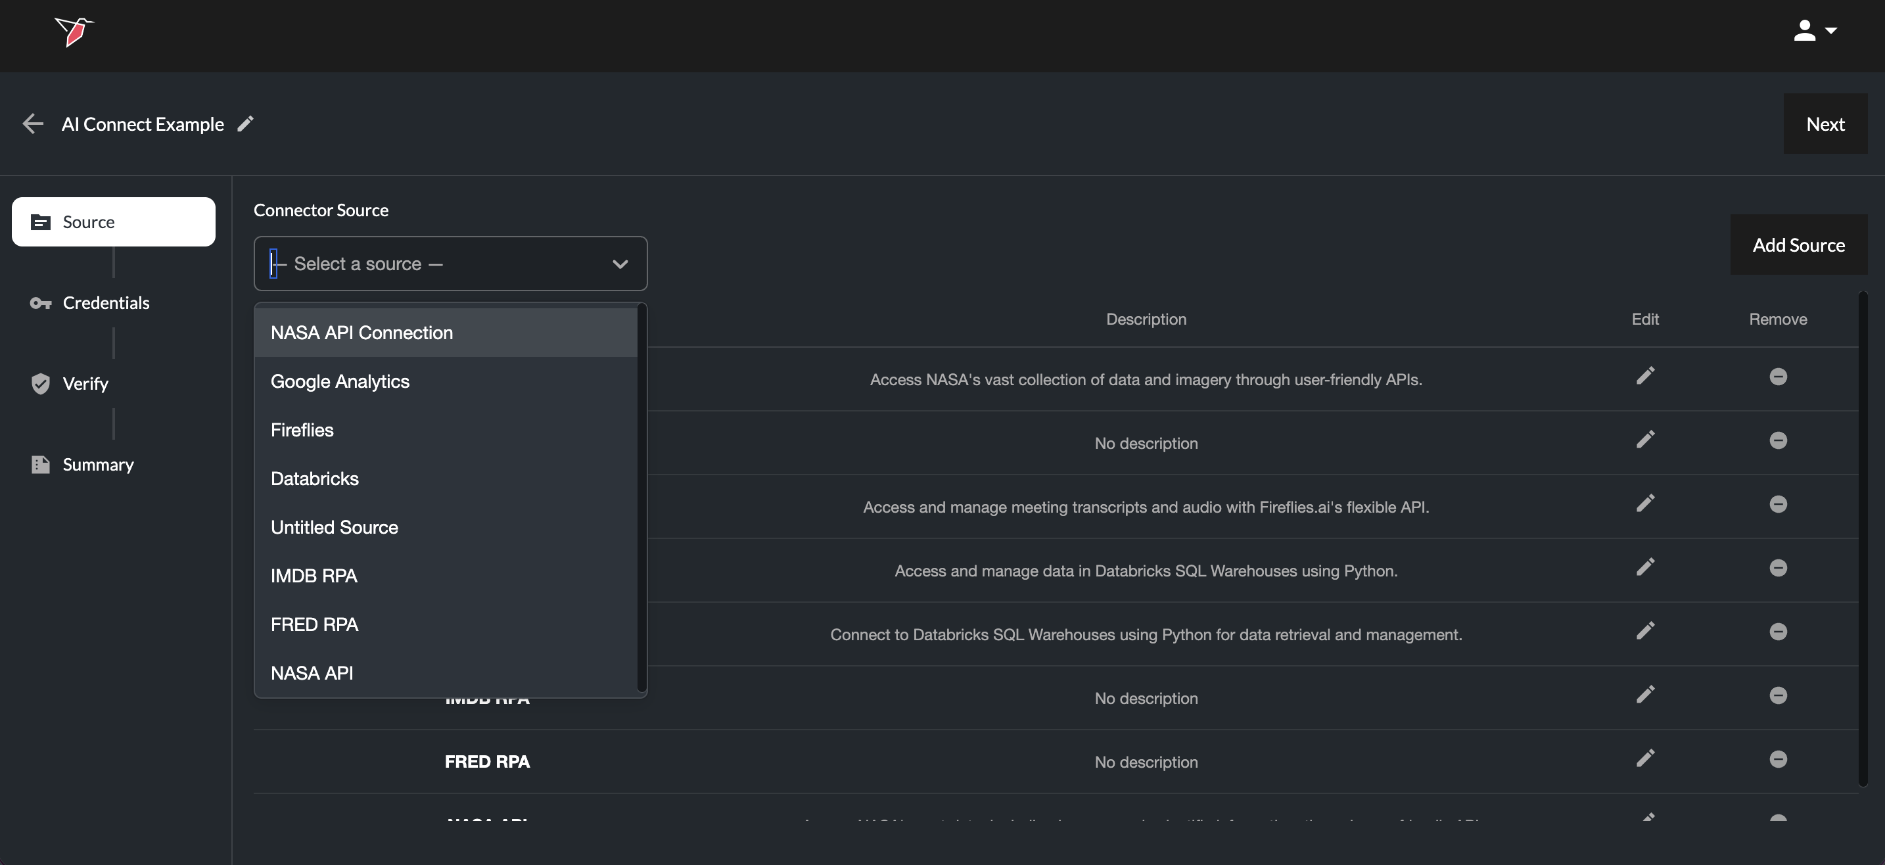Edit the AI Connect Example title pencil
The width and height of the screenshot is (1885, 865).
pos(246,124)
